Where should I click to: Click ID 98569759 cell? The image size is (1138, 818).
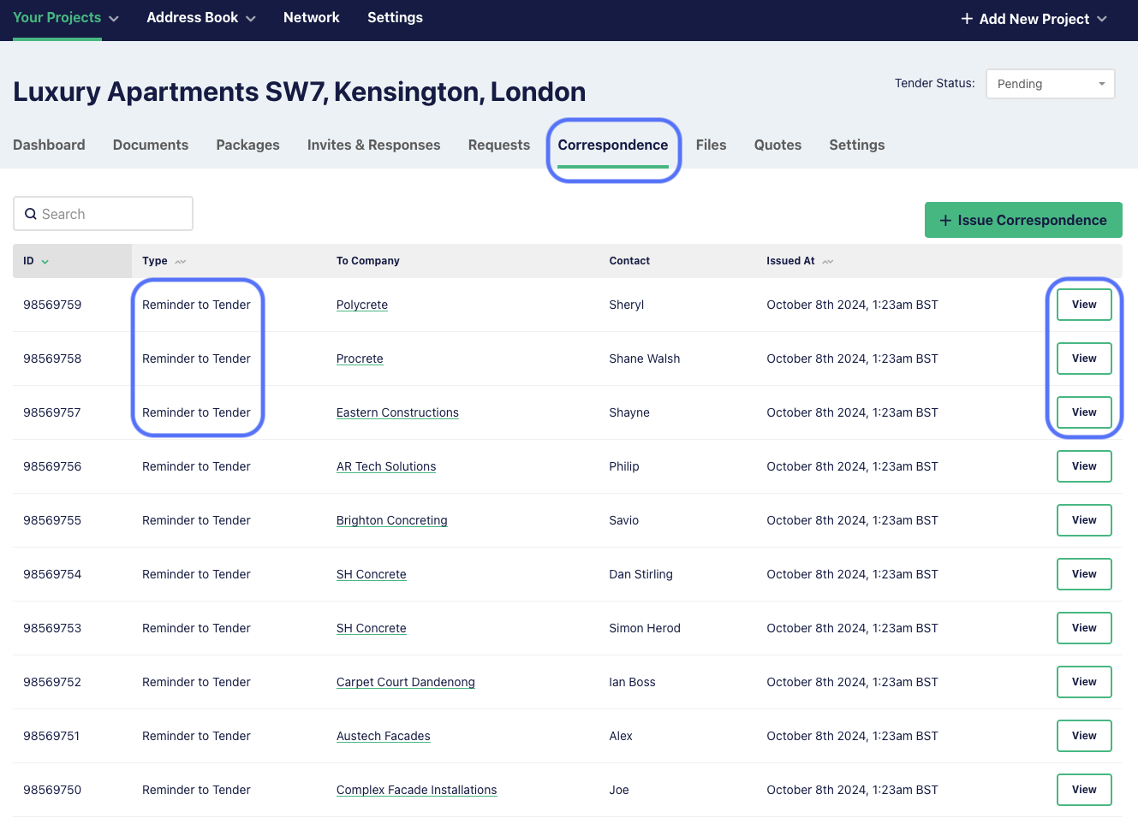tap(52, 305)
